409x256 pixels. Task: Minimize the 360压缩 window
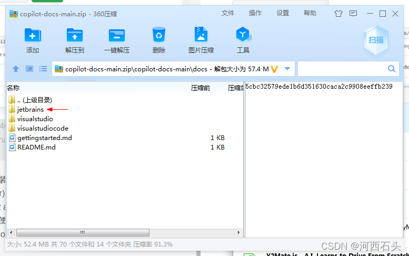370,13
